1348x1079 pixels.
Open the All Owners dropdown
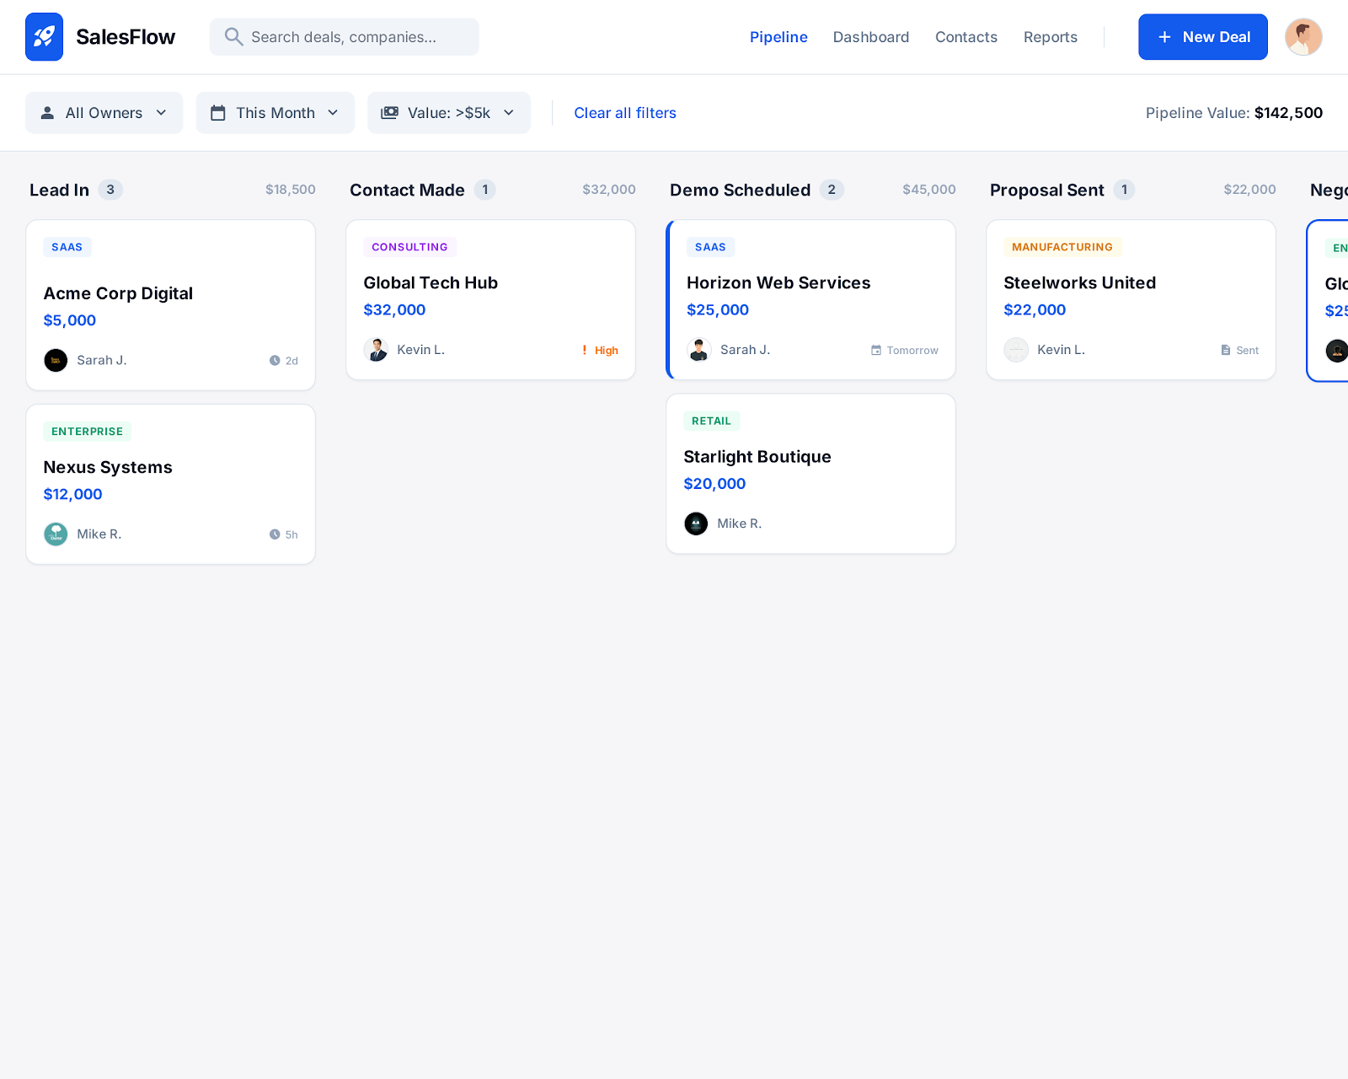point(104,112)
